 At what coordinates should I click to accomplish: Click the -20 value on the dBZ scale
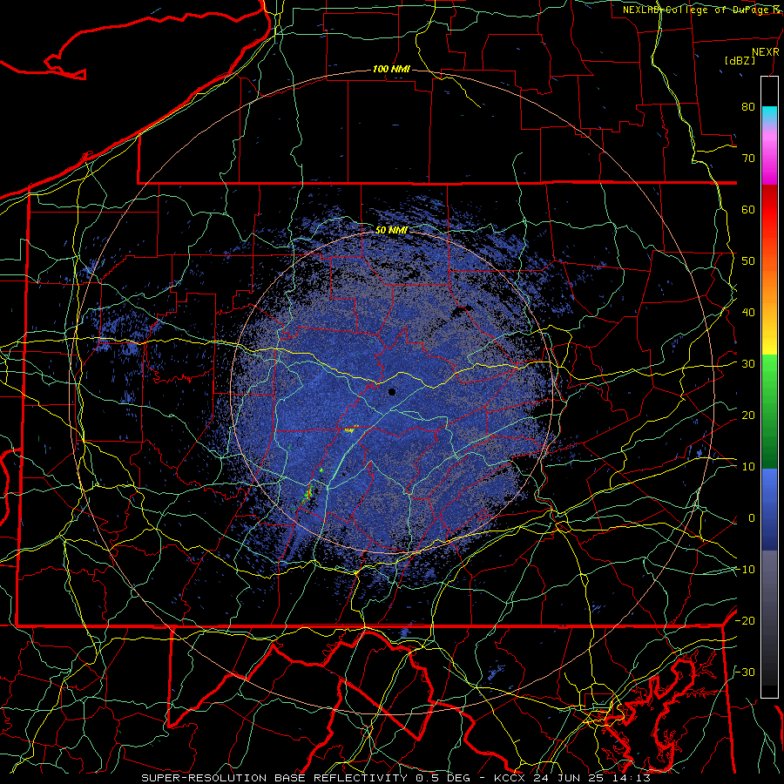[745, 620]
